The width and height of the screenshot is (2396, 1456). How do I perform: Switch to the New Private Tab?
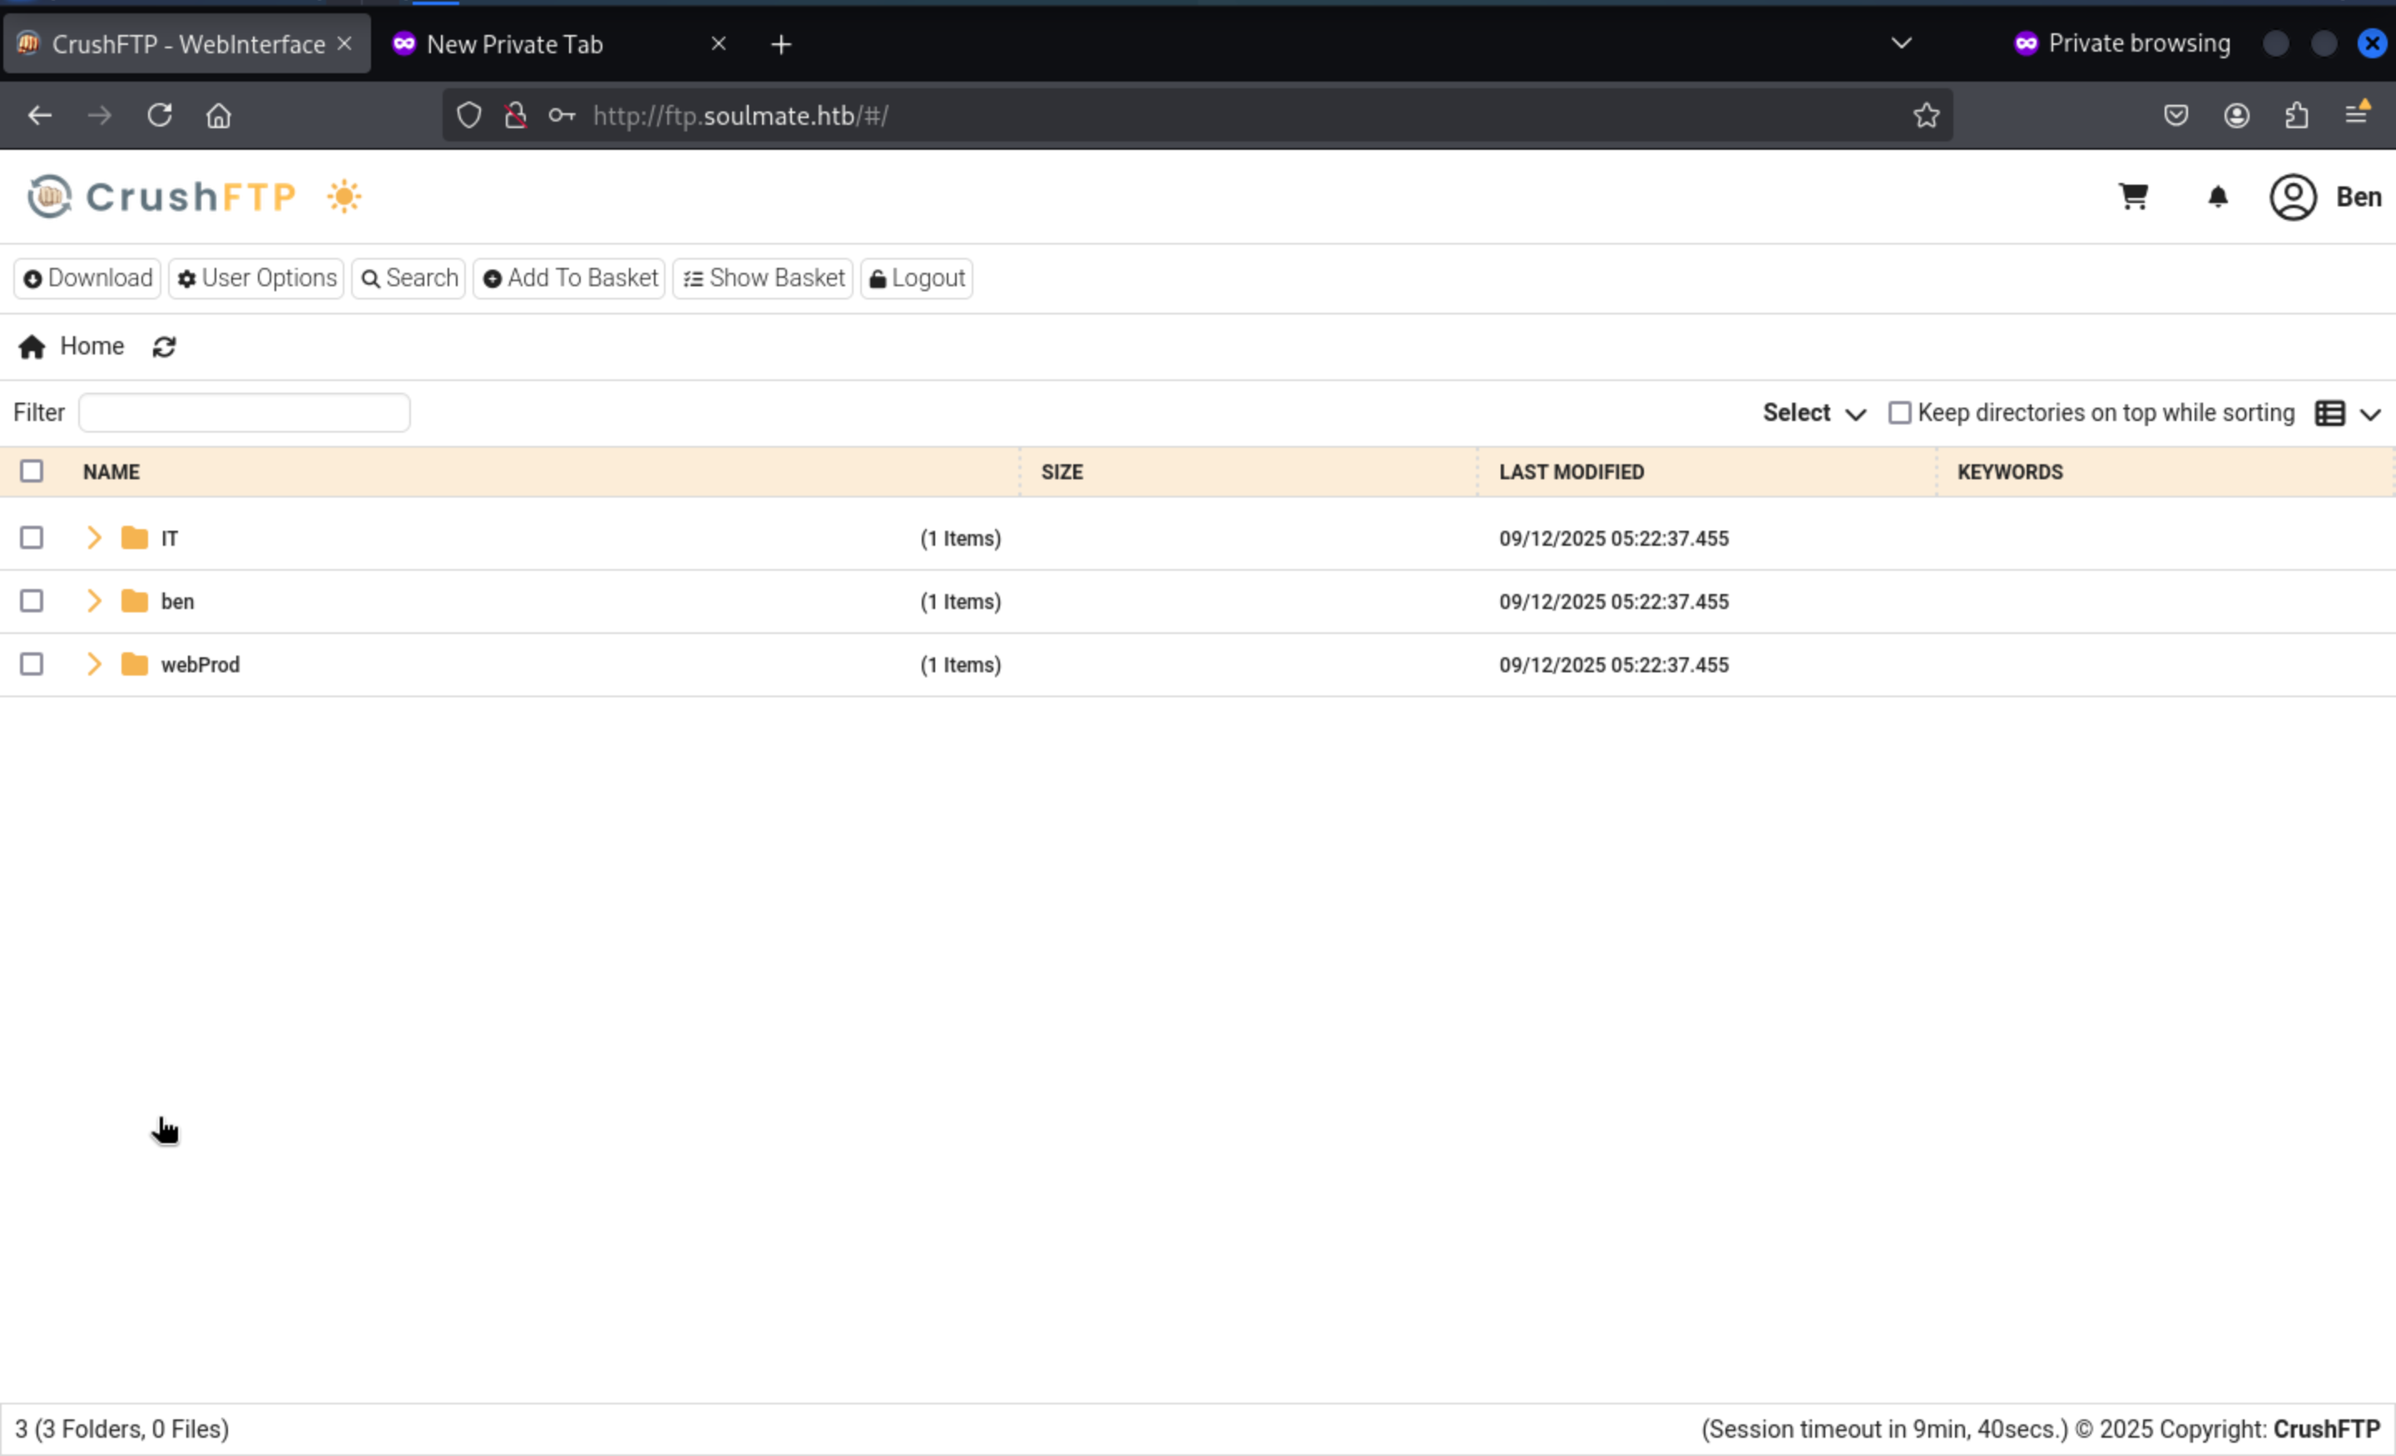[514, 44]
